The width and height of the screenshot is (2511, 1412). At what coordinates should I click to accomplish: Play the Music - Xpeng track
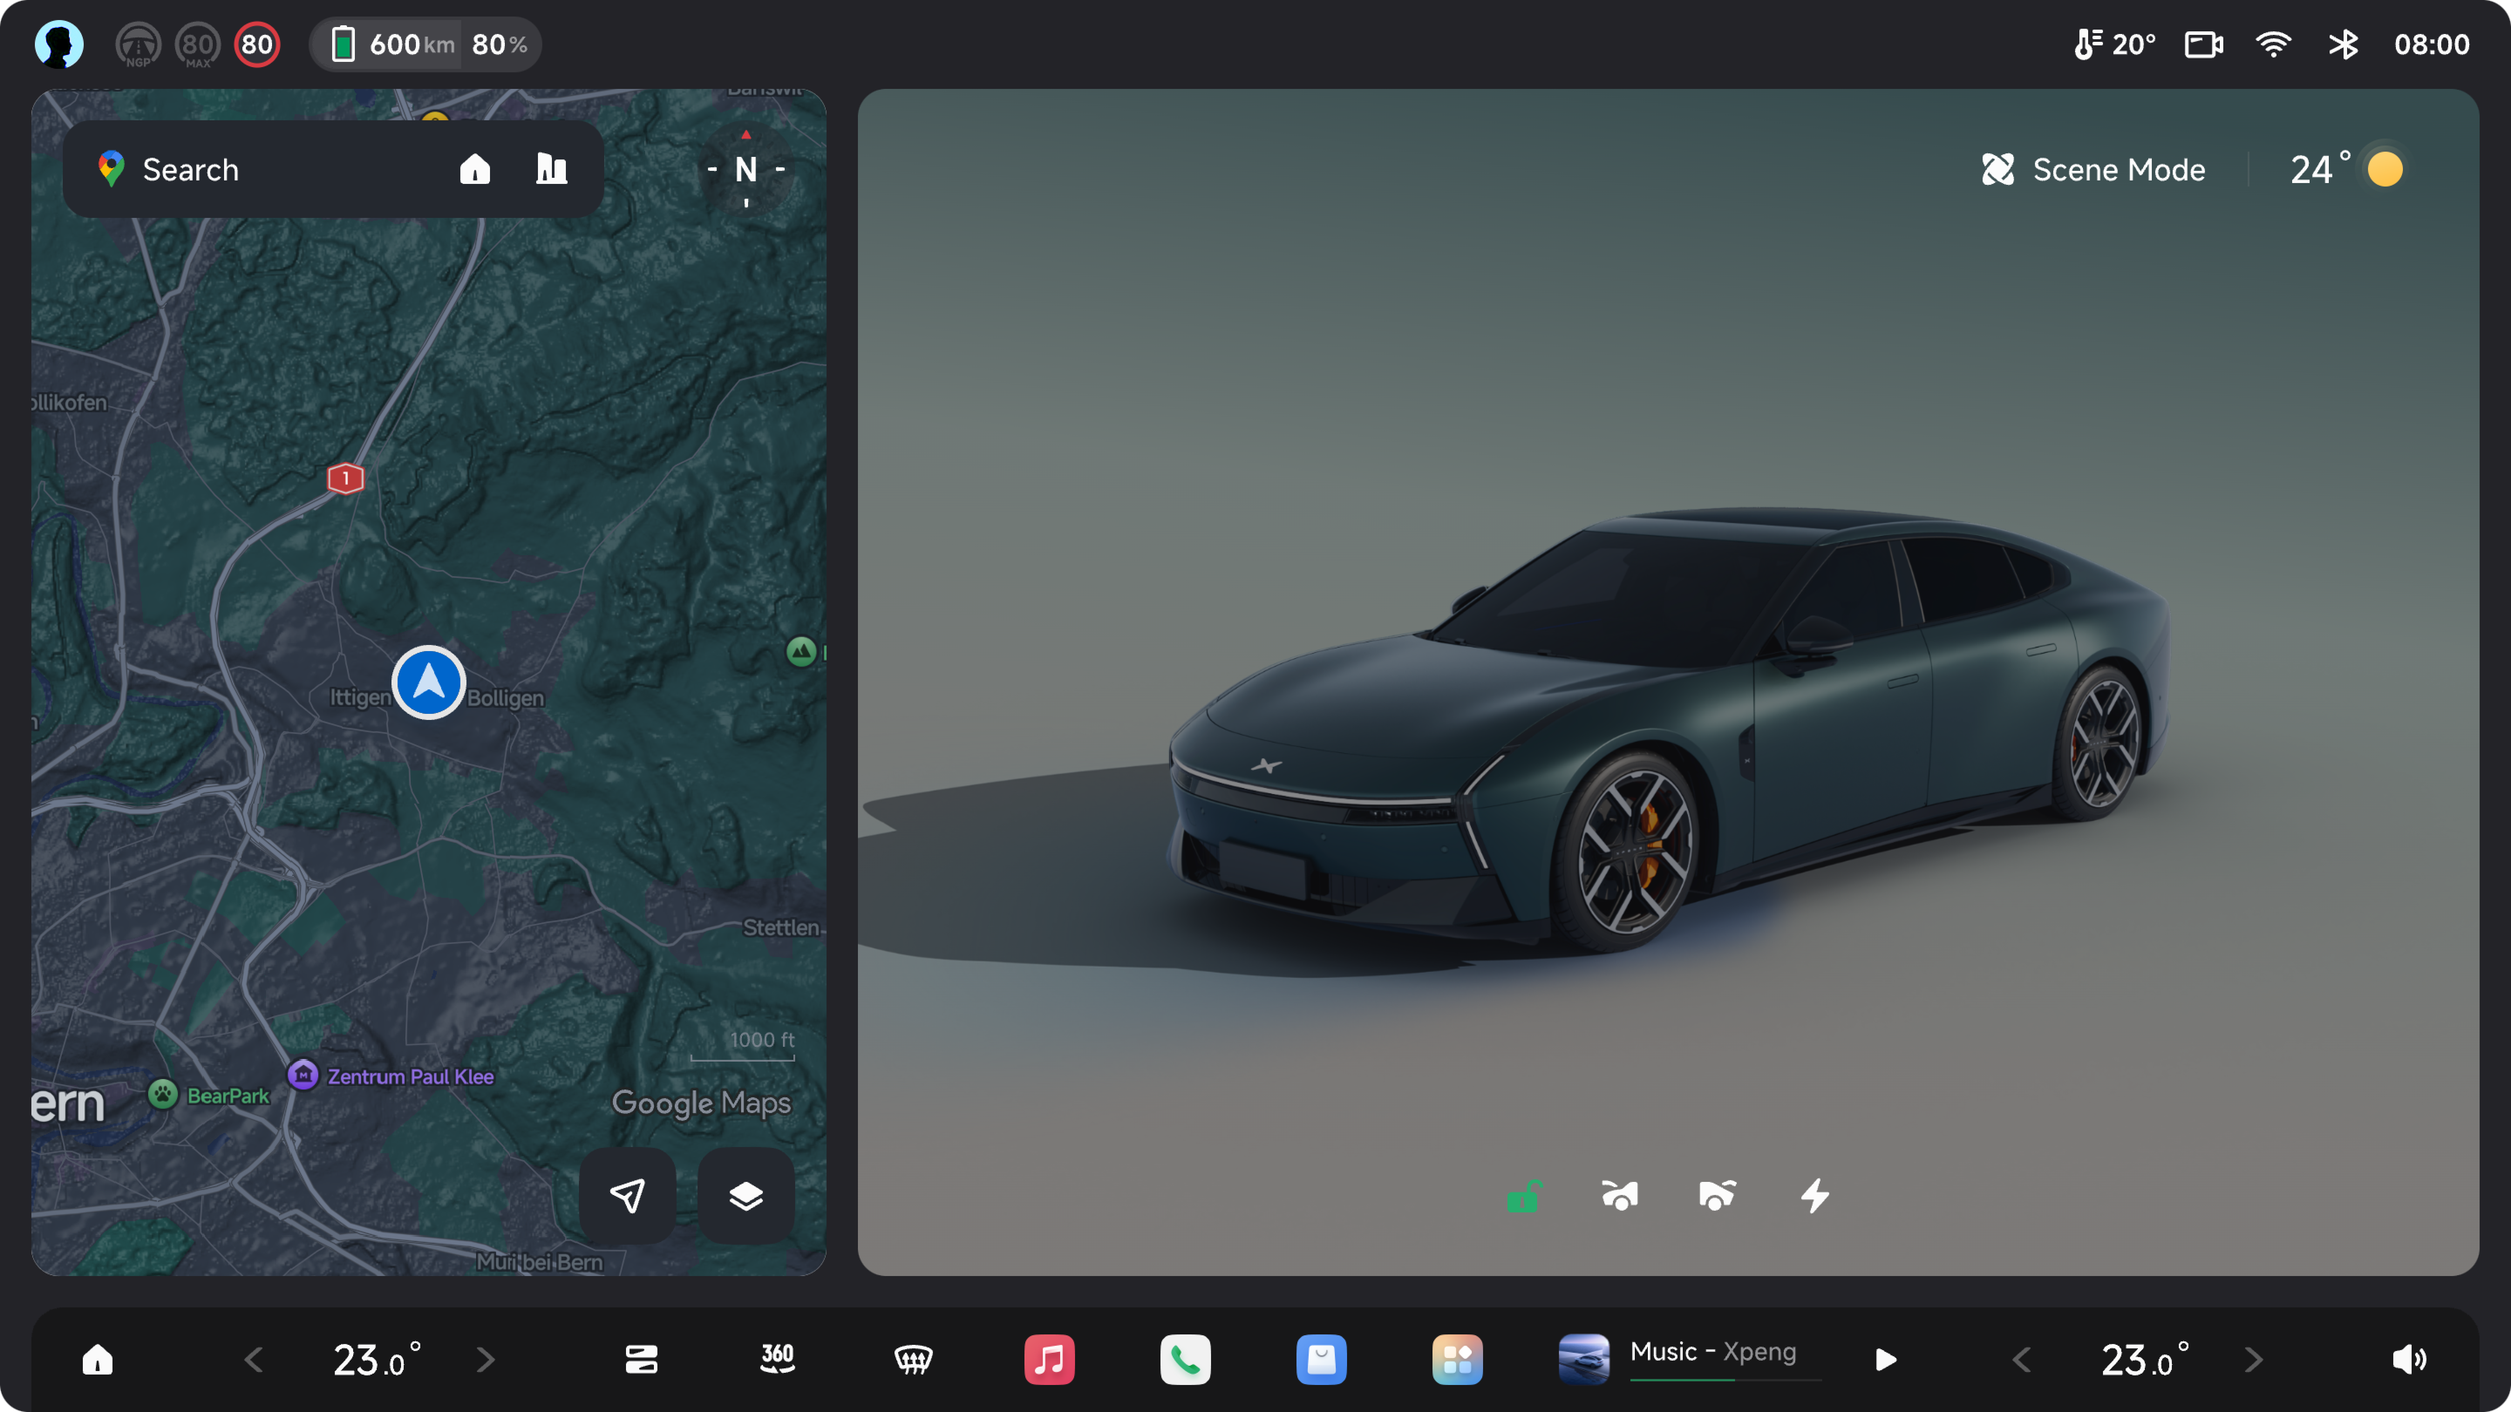1886,1359
